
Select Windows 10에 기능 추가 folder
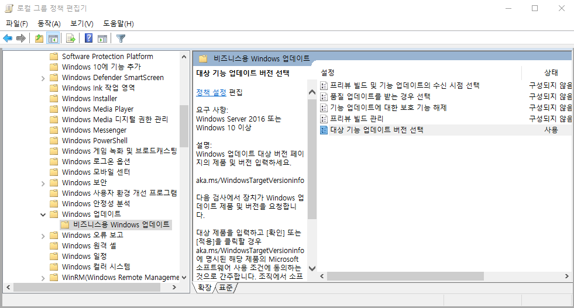click(x=101, y=67)
